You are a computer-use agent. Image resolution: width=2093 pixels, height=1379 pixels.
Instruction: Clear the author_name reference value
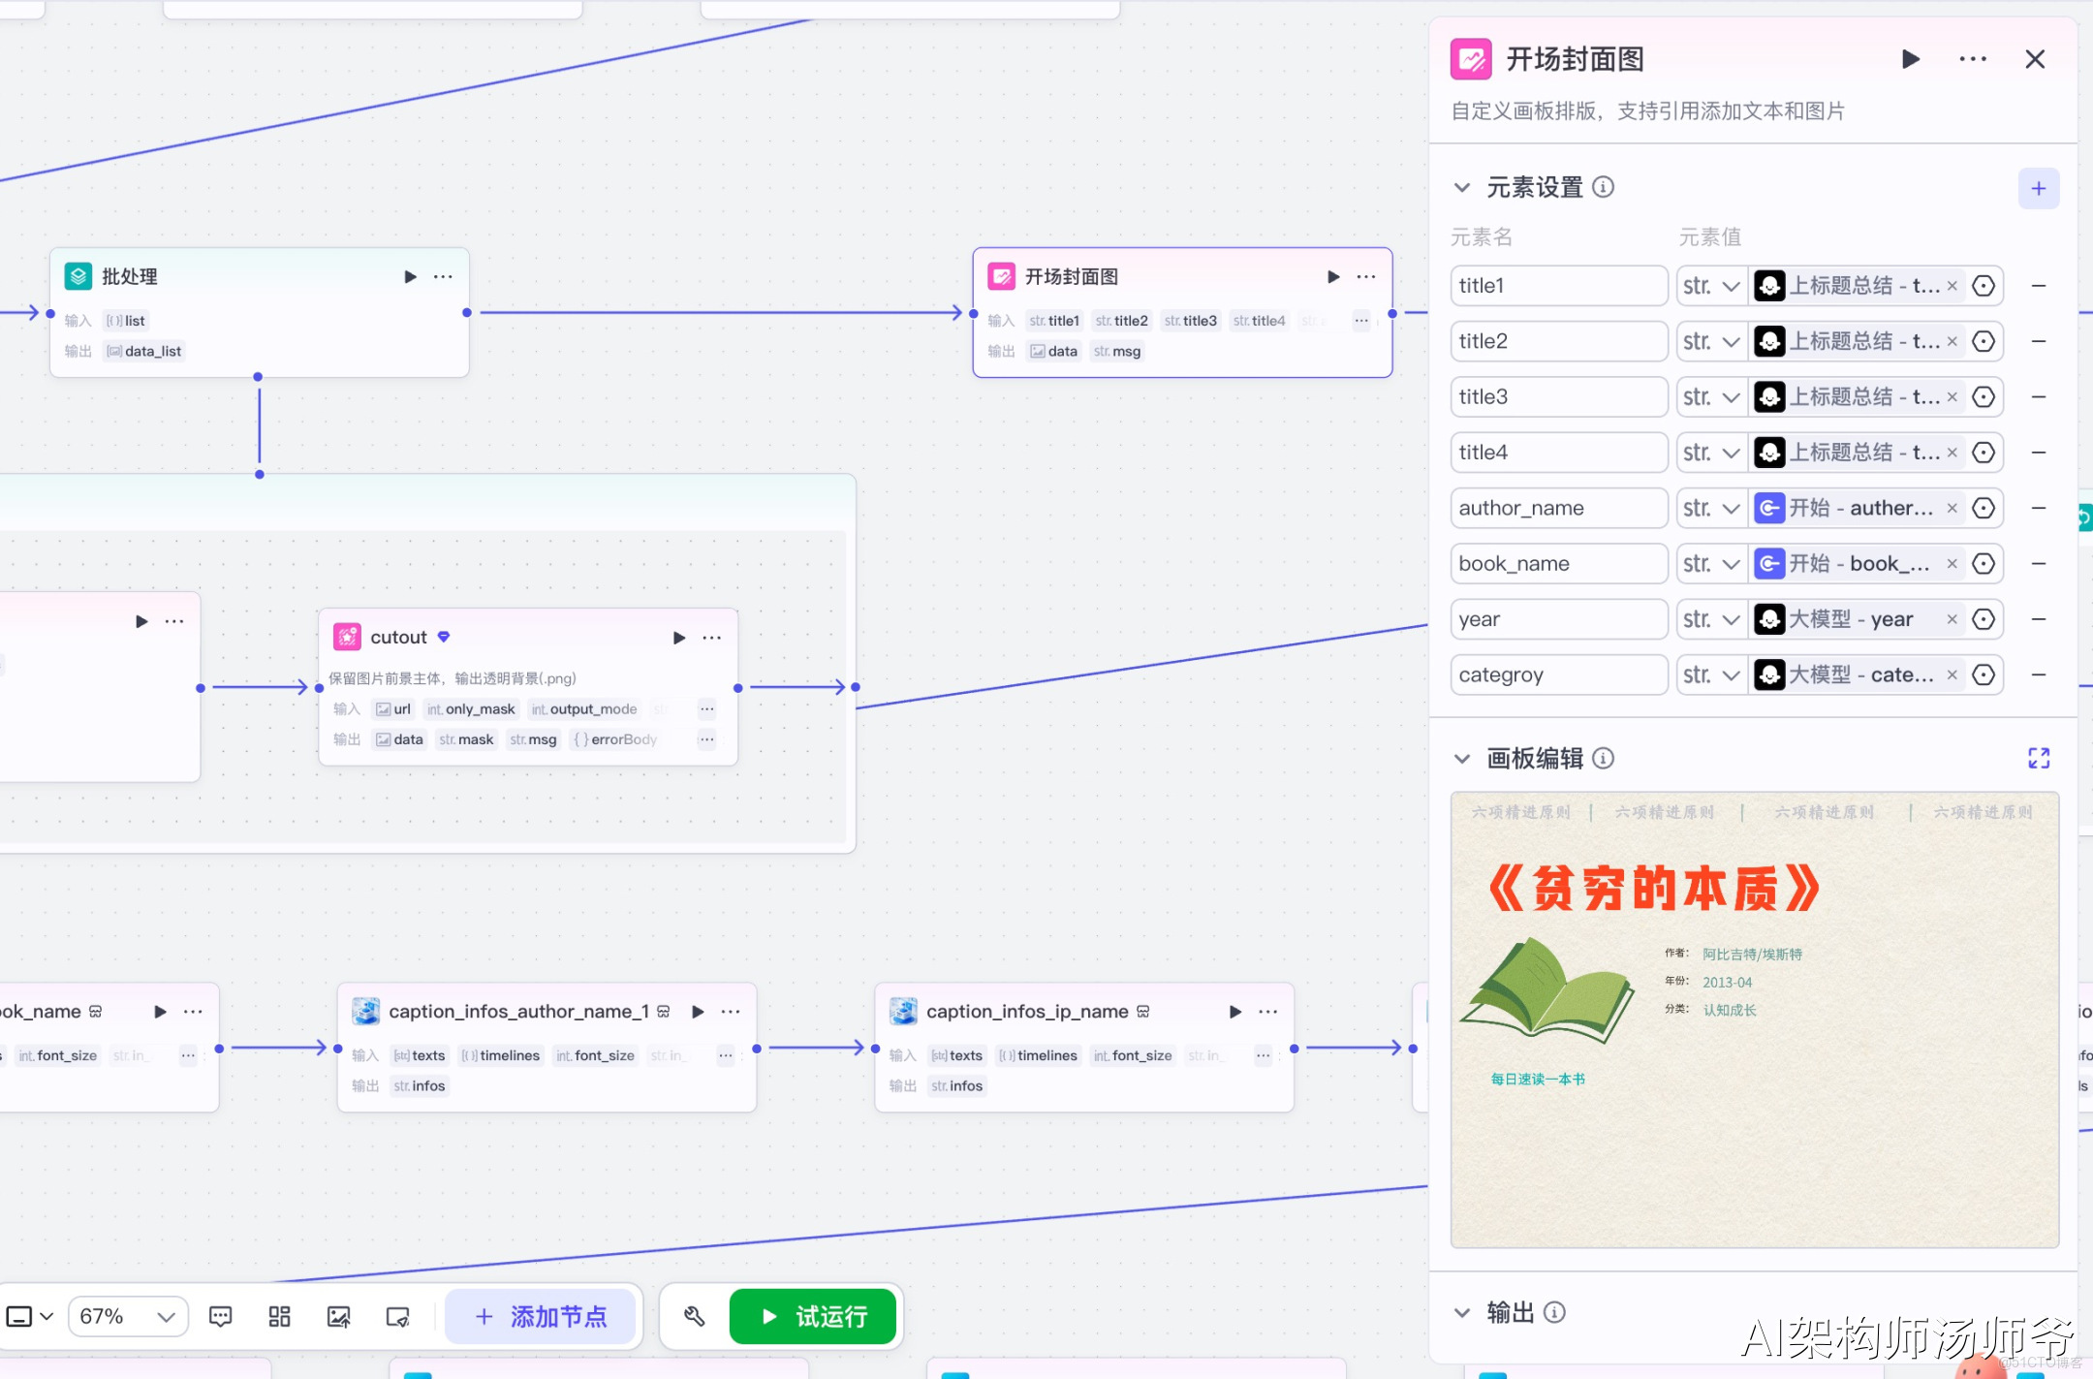pyautogui.click(x=1952, y=508)
